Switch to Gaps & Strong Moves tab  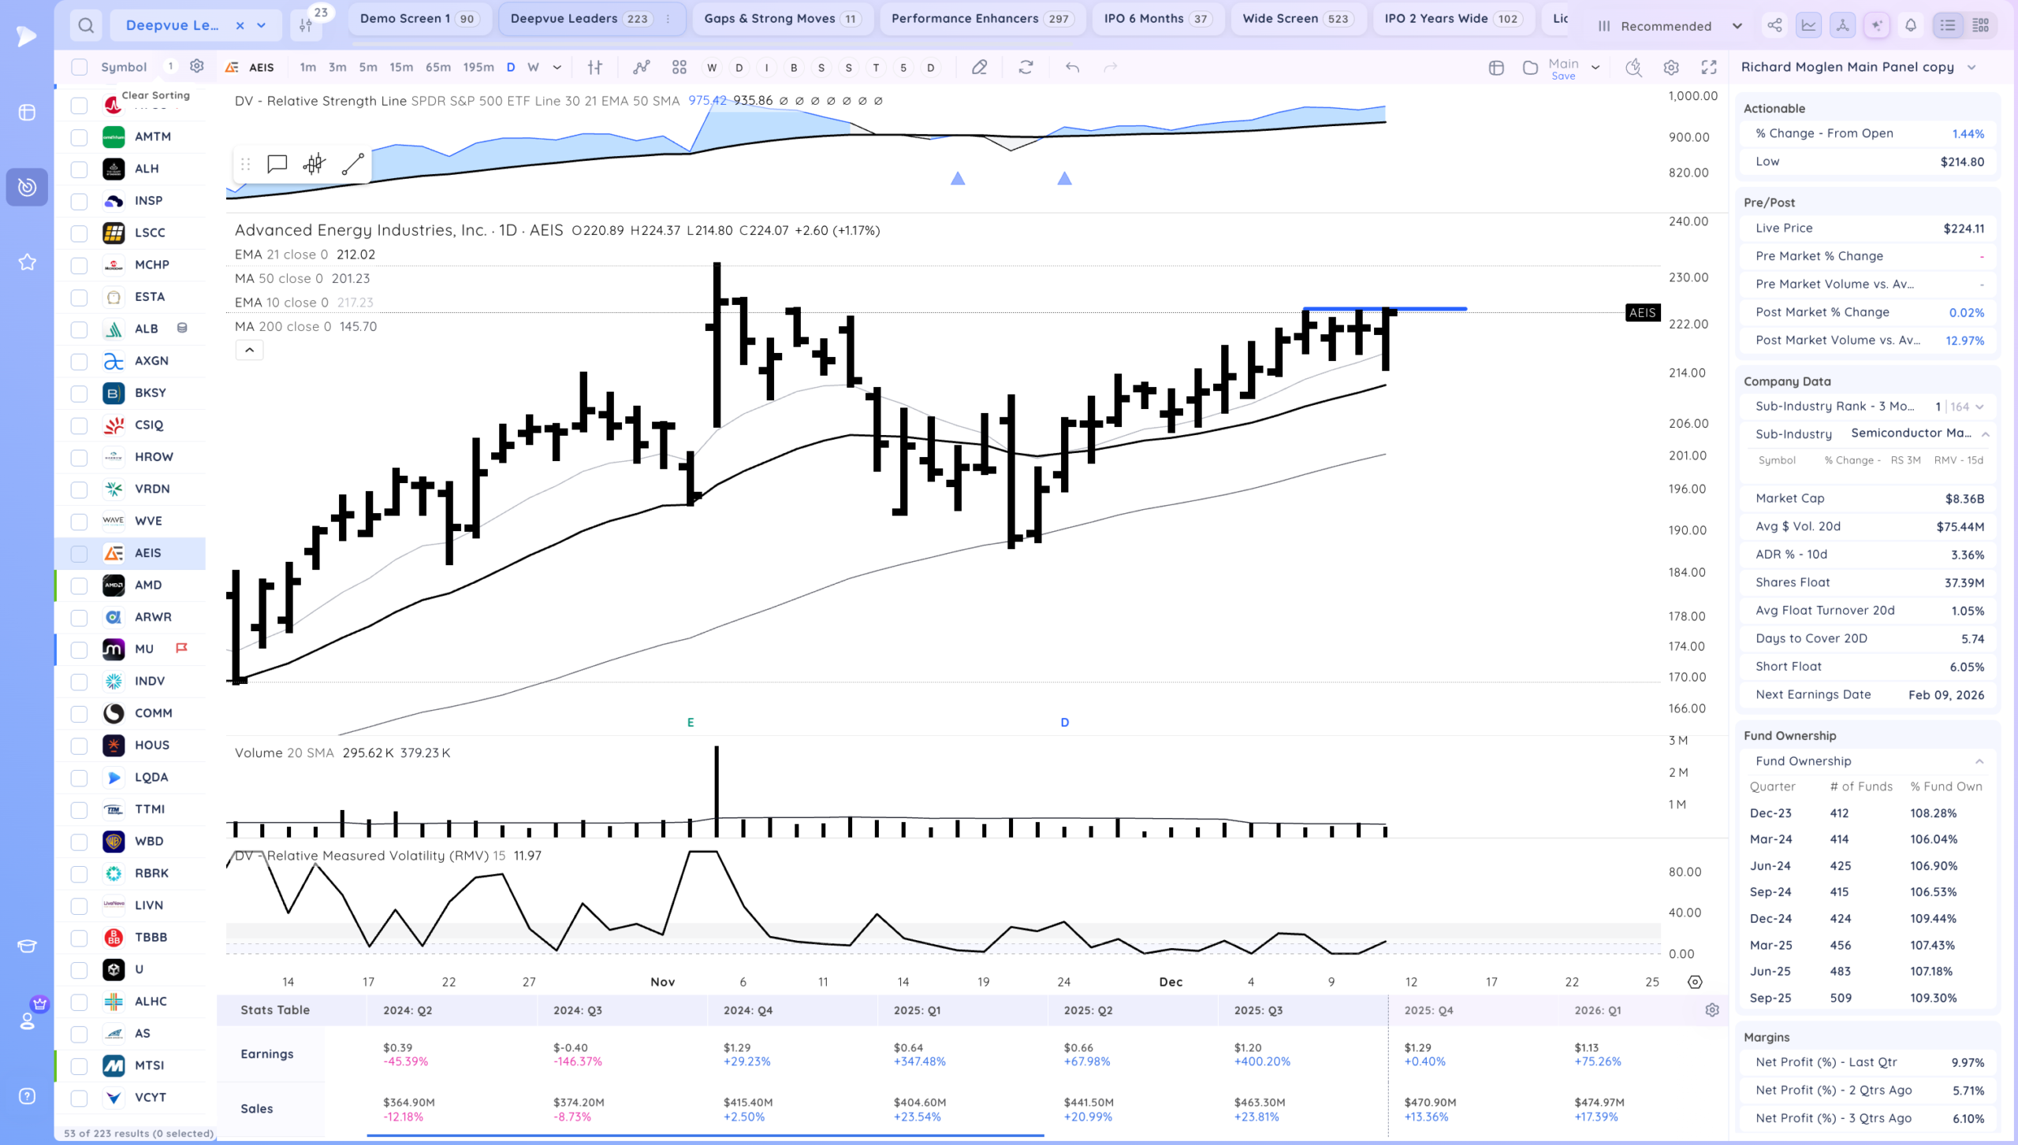(781, 19)
